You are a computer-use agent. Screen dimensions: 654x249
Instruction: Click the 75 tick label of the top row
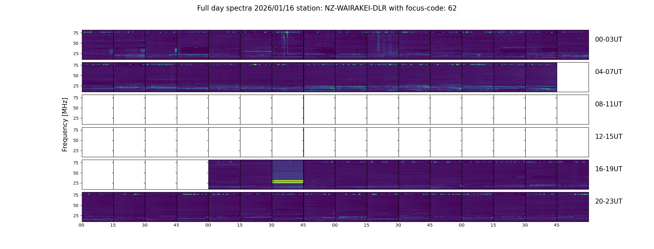pyautogui.click(x=76, y=33)
